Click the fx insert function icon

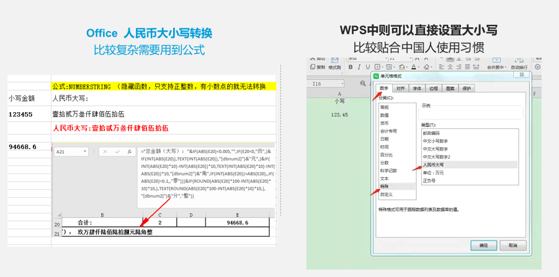(130, 152)
